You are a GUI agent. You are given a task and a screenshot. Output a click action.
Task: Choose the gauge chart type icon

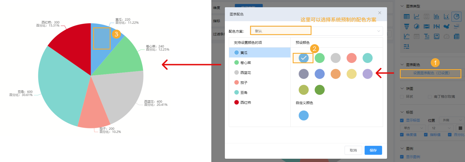click(446, 36)
